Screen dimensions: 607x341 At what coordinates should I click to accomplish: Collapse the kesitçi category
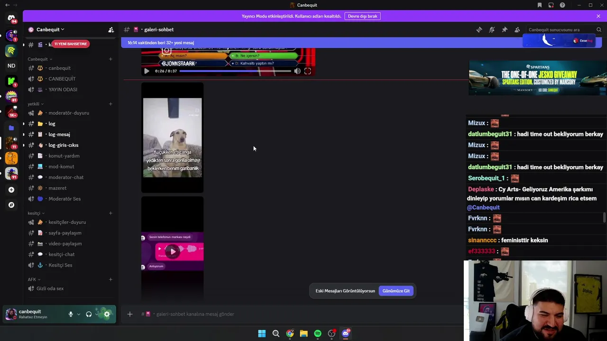[36, 213]
